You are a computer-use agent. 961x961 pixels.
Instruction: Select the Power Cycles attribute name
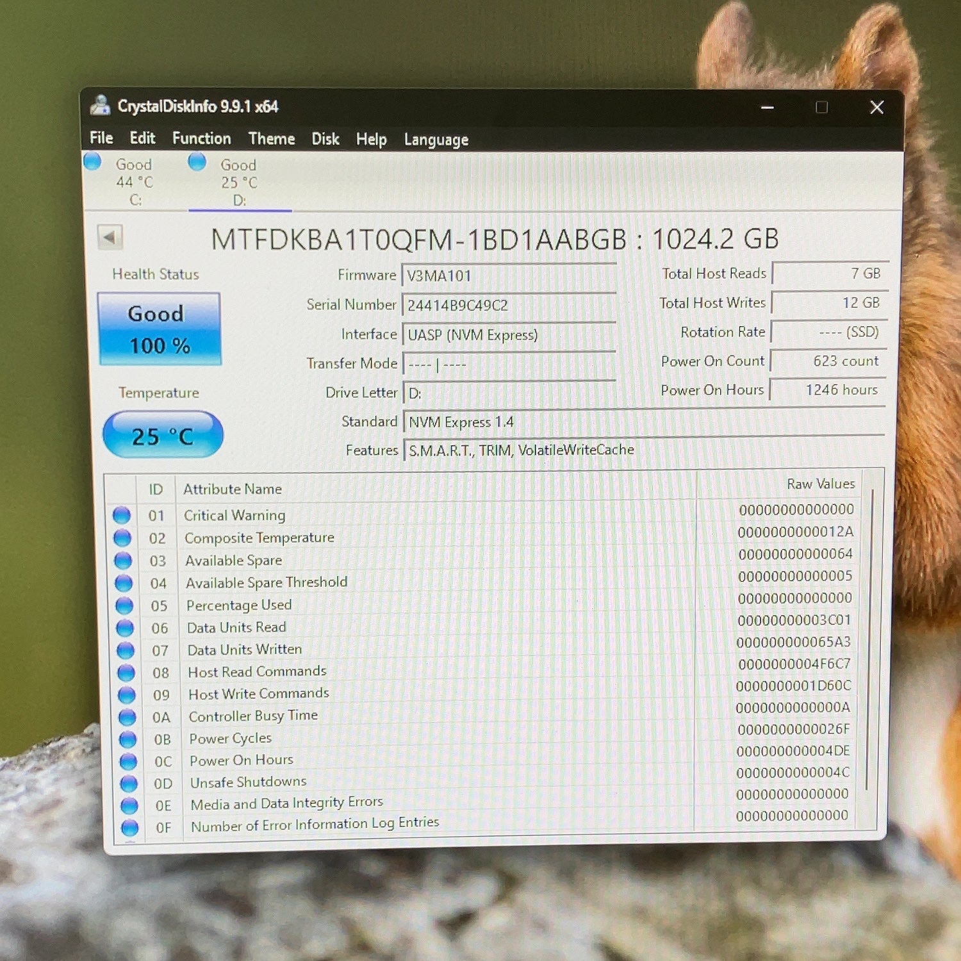click(231, 738)
